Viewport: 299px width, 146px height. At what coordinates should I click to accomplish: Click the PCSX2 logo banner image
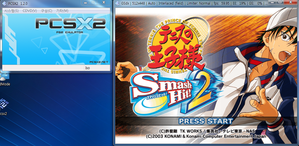coord(56,39)
